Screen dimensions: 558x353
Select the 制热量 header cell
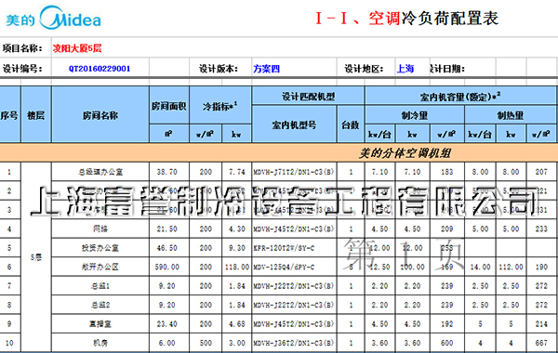511,115
